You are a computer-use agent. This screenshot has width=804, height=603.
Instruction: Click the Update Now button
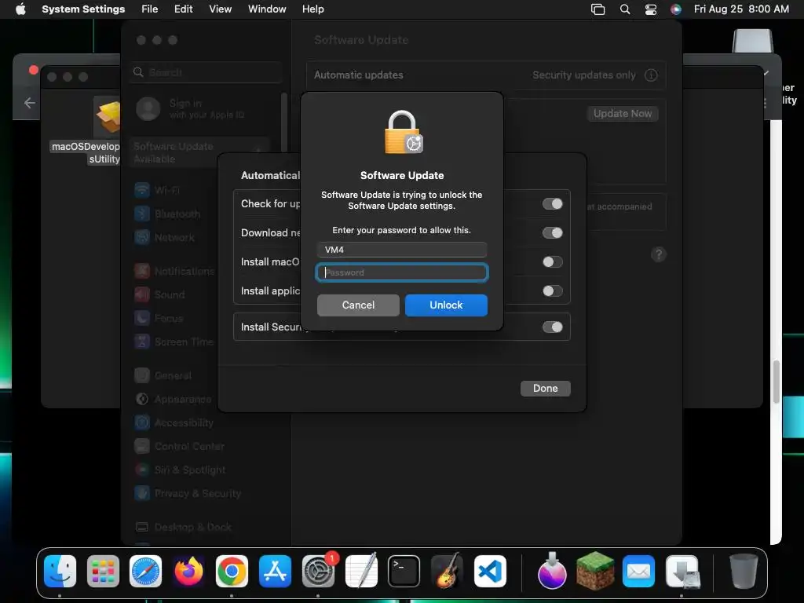[623, 113]
